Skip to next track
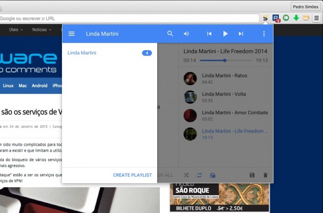Screen dimensions: 323x213 (241, 33)
